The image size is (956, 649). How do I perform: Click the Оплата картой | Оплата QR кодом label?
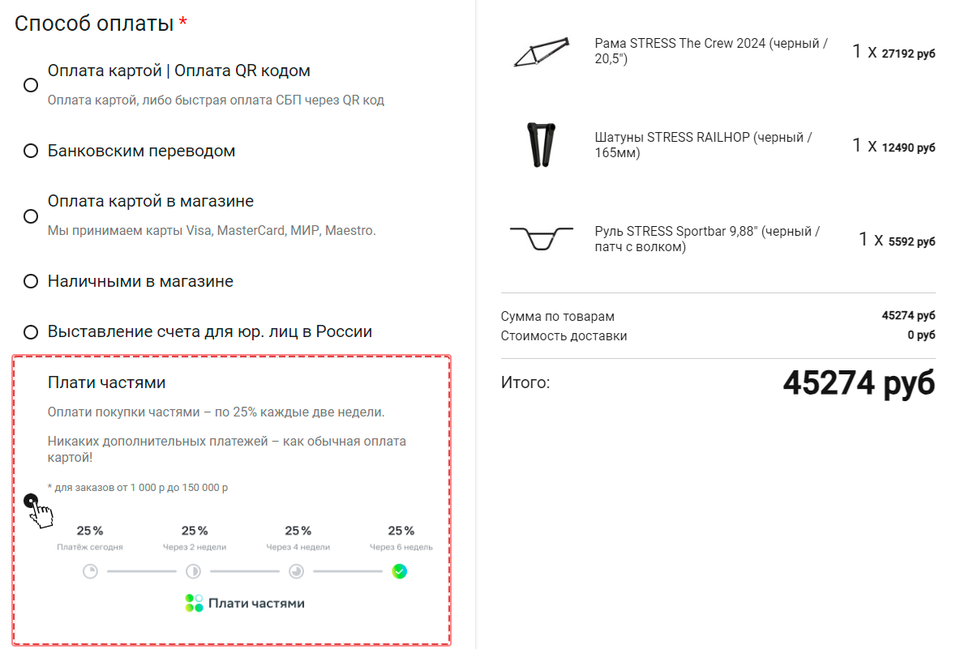click(x=178, y=71)
